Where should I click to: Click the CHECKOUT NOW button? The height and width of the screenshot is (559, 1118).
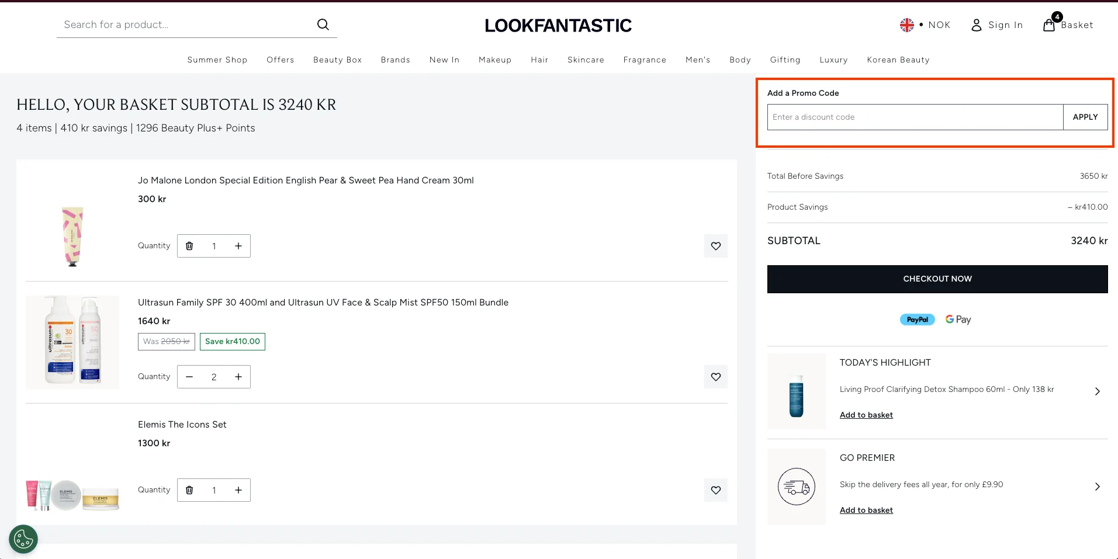coord(937,279)
